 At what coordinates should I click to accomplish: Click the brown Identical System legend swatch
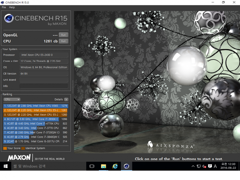(x=23, y=148)
